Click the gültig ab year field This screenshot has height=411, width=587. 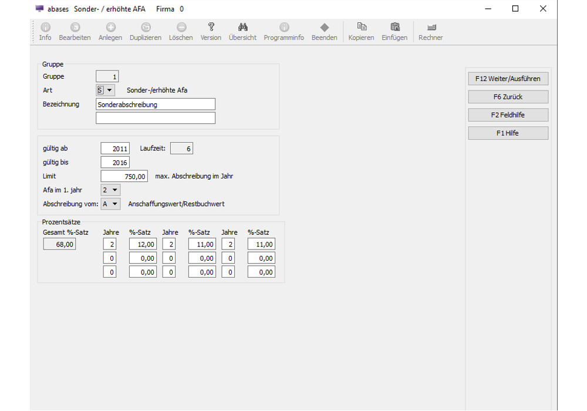click(x=115, y=149)
